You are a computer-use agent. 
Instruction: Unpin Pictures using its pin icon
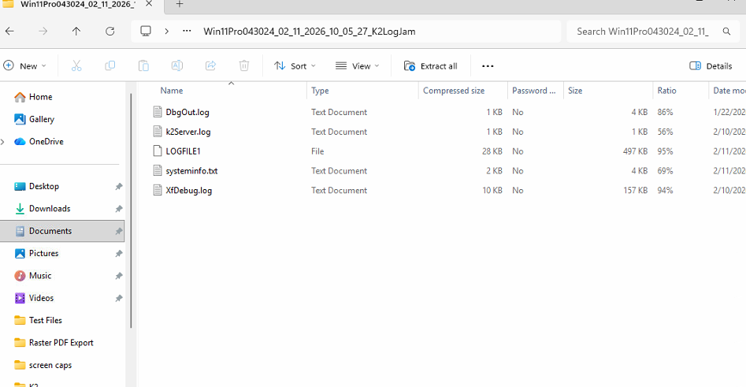[x=119, y=254]
